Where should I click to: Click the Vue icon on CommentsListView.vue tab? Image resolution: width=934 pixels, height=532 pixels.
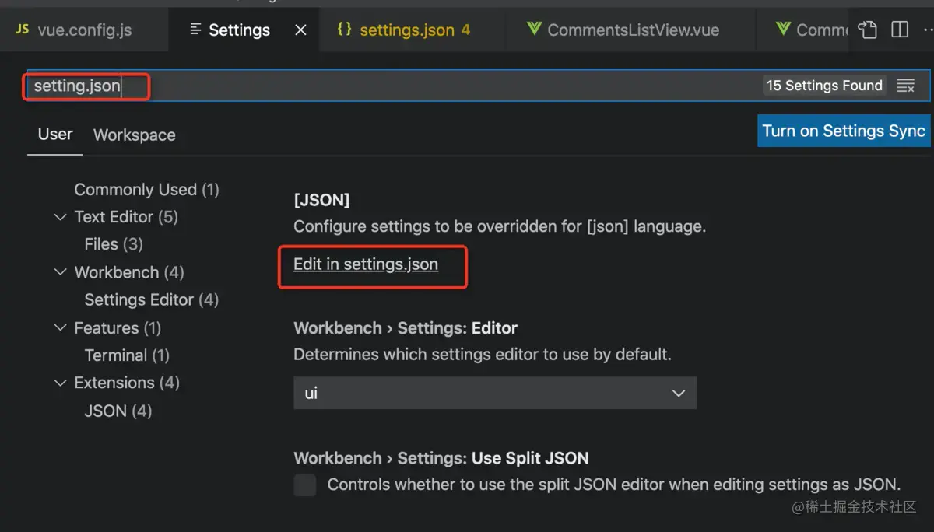pyautogui.click(x=534, y=30)
